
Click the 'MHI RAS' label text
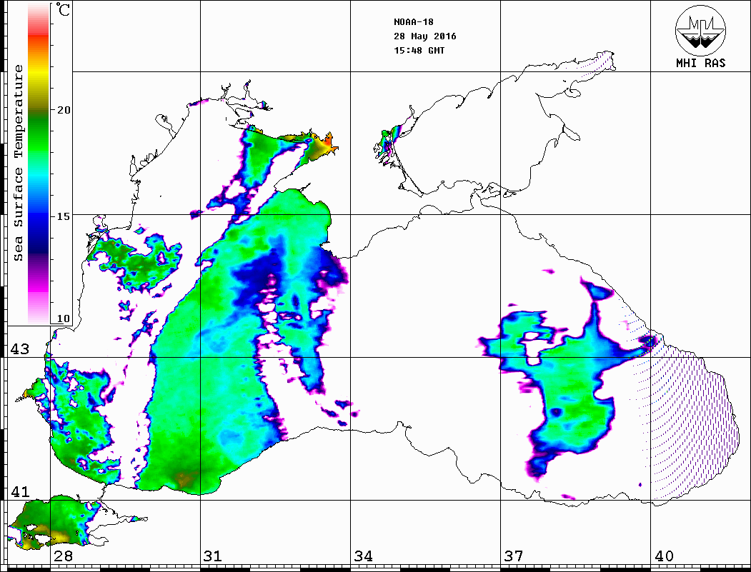click(700, 63)
